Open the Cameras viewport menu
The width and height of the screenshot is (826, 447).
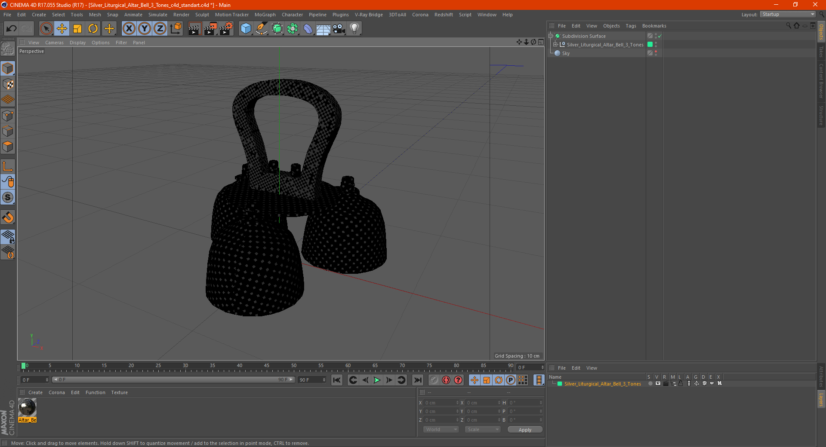pos(54,43)
